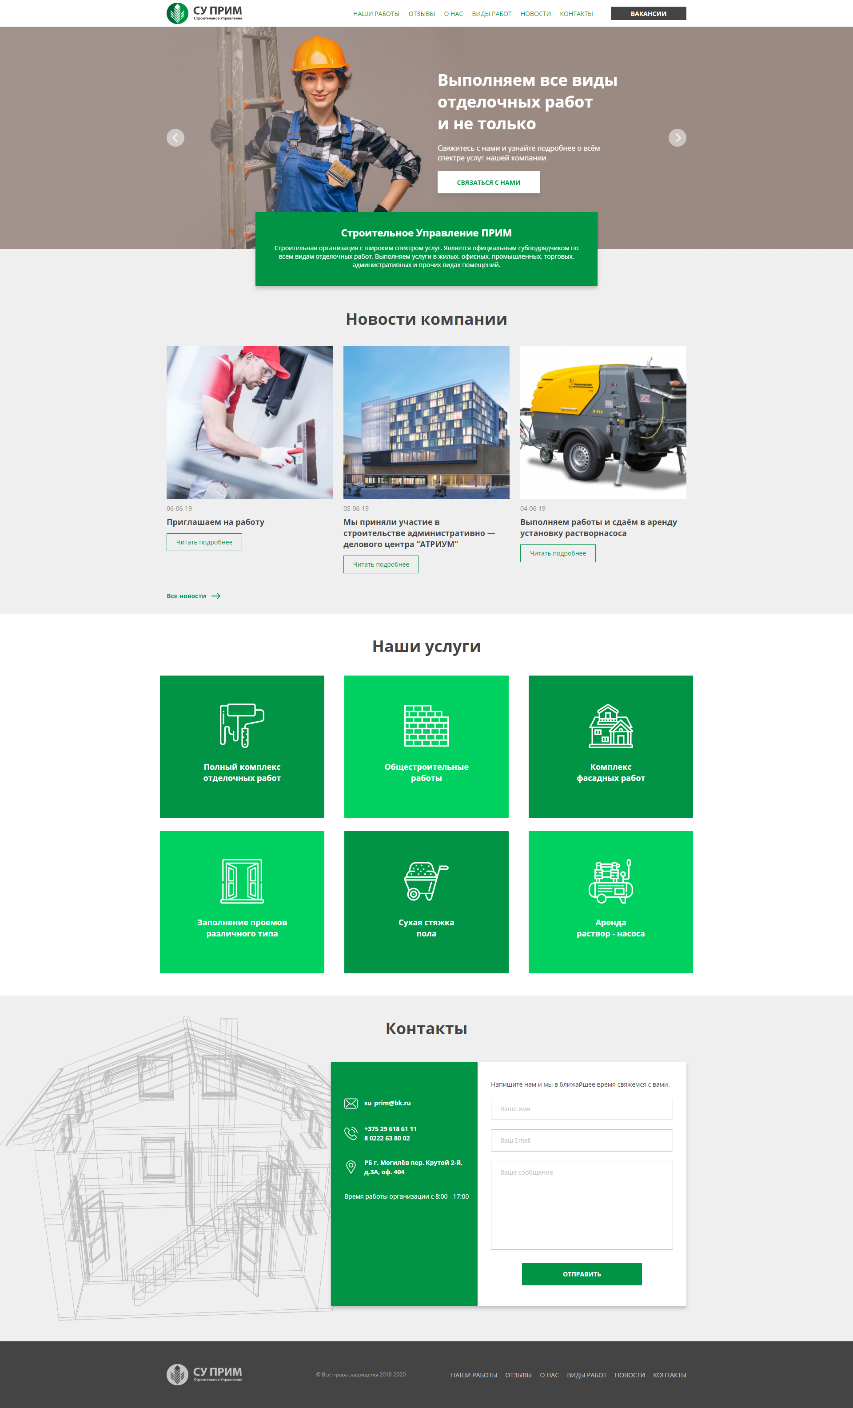Open ОТЗЫВЫ in top menu
This screenshot has width=853, height=1408.
[422, 14]
